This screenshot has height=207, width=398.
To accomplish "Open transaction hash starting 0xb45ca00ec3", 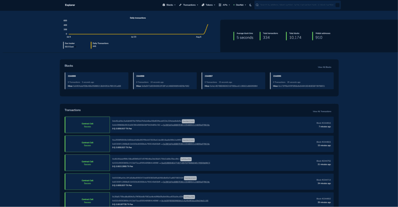I will click(x=147, y=121).
